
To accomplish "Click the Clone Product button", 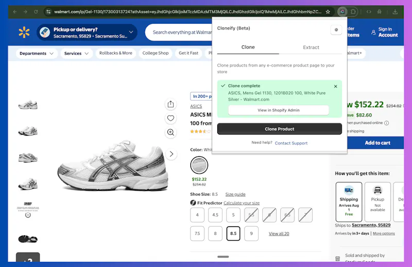I will pos(280,129).
